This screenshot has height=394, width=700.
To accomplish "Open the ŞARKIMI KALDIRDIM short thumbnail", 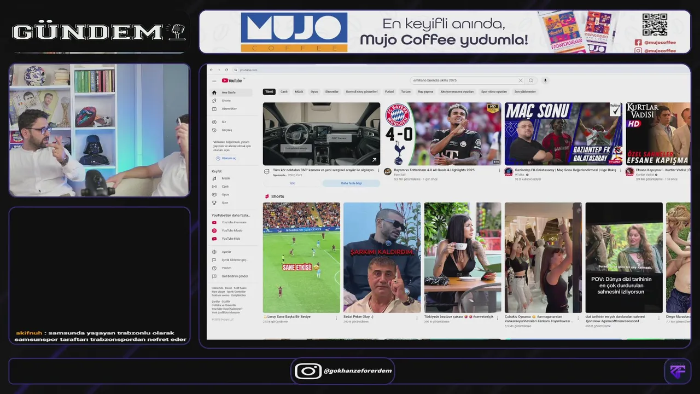I will pyautogui.click(x=382, y=258).
